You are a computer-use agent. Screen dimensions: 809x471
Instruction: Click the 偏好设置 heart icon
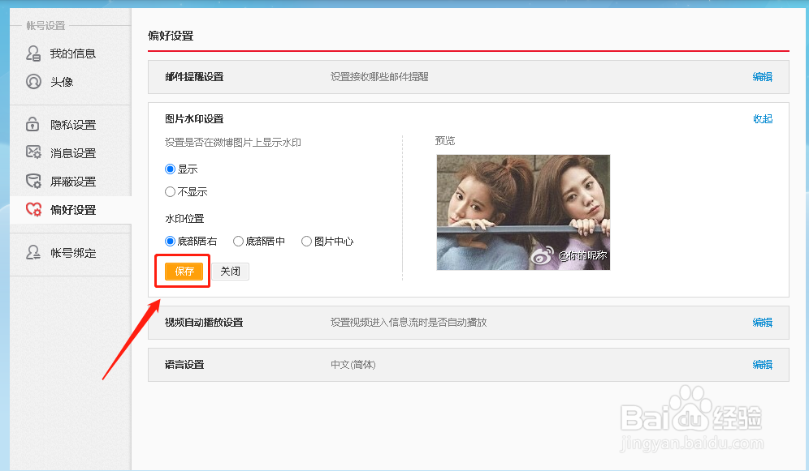[x=33, y=209]
